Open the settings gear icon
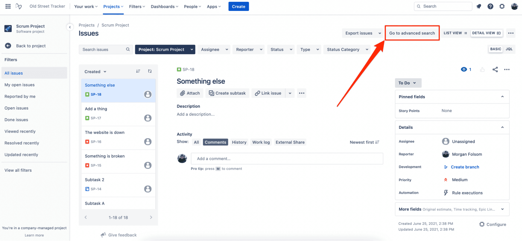 [502, 6]
